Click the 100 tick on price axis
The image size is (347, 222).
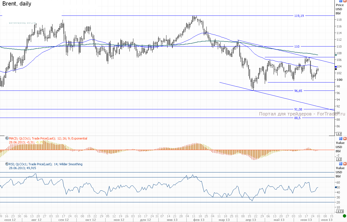[339, 80]
